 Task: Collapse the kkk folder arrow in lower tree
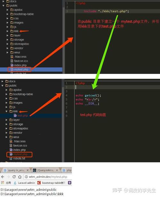coord(6,111)
